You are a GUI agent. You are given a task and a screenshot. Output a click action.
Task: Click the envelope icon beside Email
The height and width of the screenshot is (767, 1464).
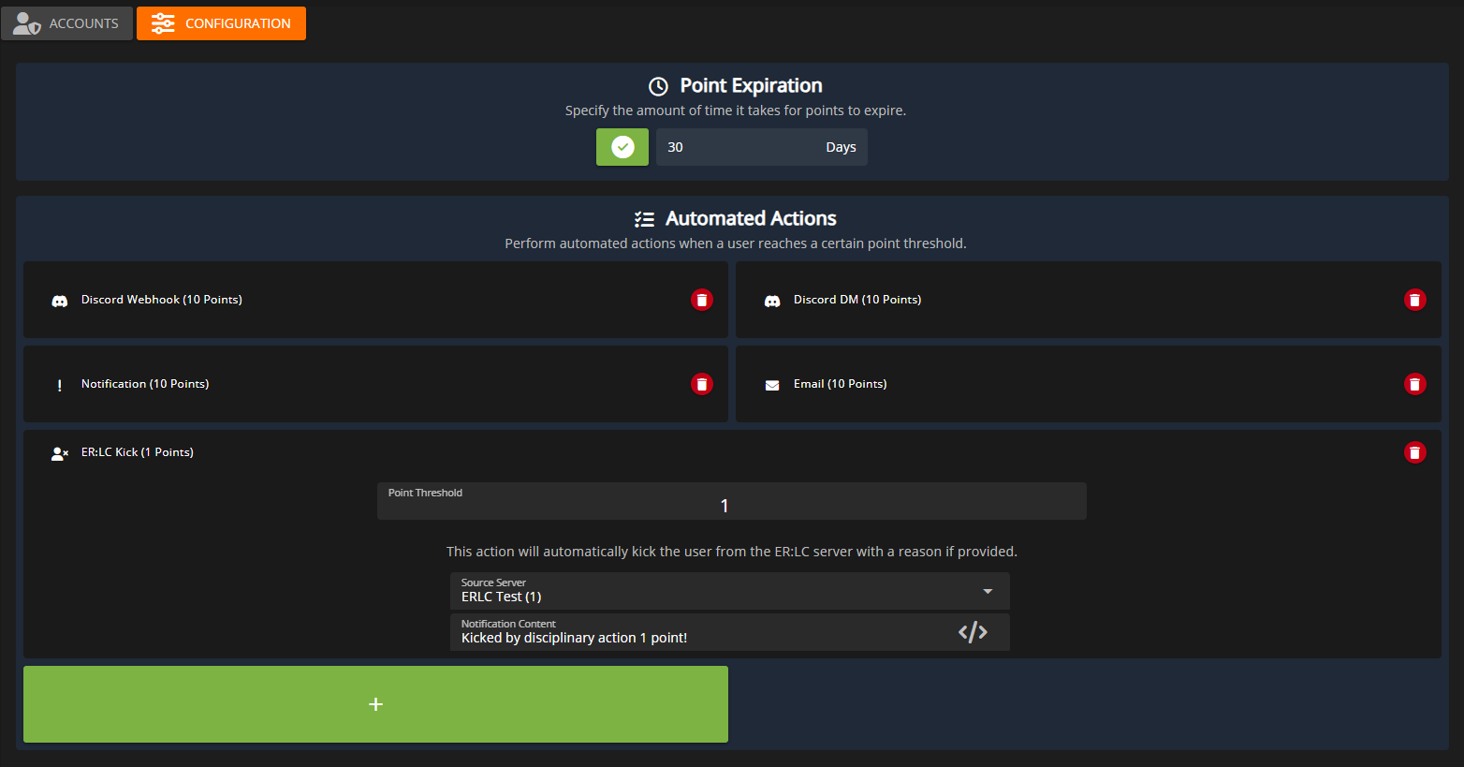[x=772, y=385]
